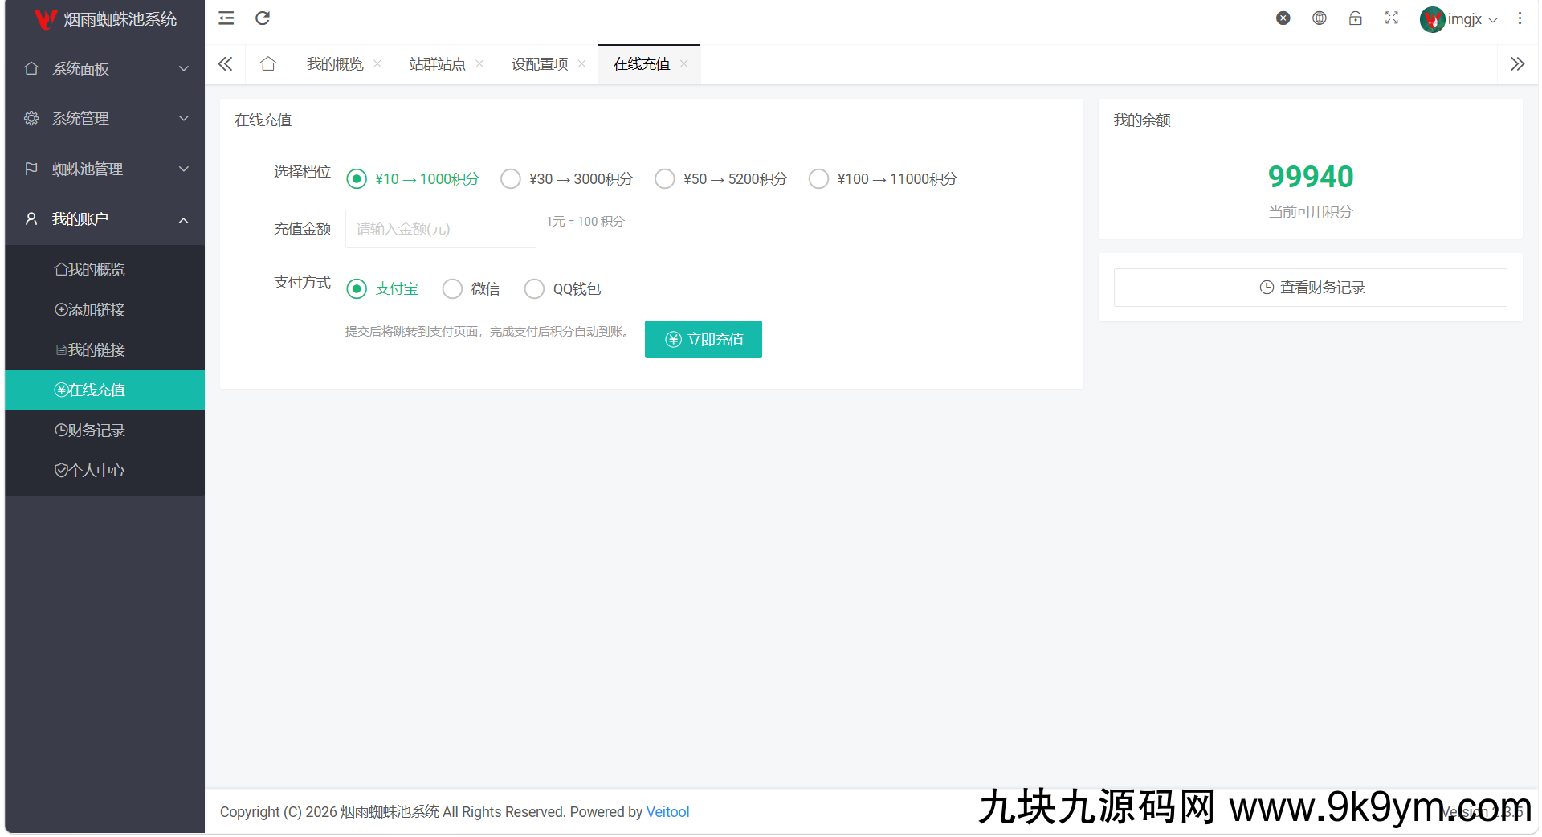This screenshot has width=1542, height=837.
Task: Click the 查看财务记录 button
Action: [x=1311, y=288]
